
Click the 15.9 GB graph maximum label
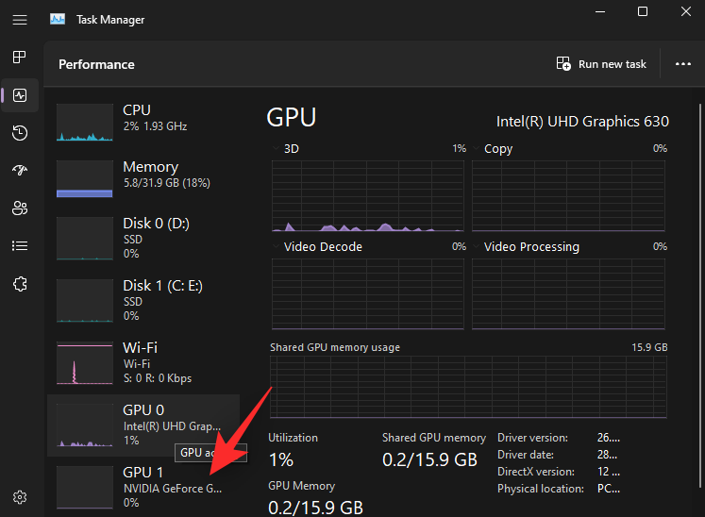pos(649,347)
